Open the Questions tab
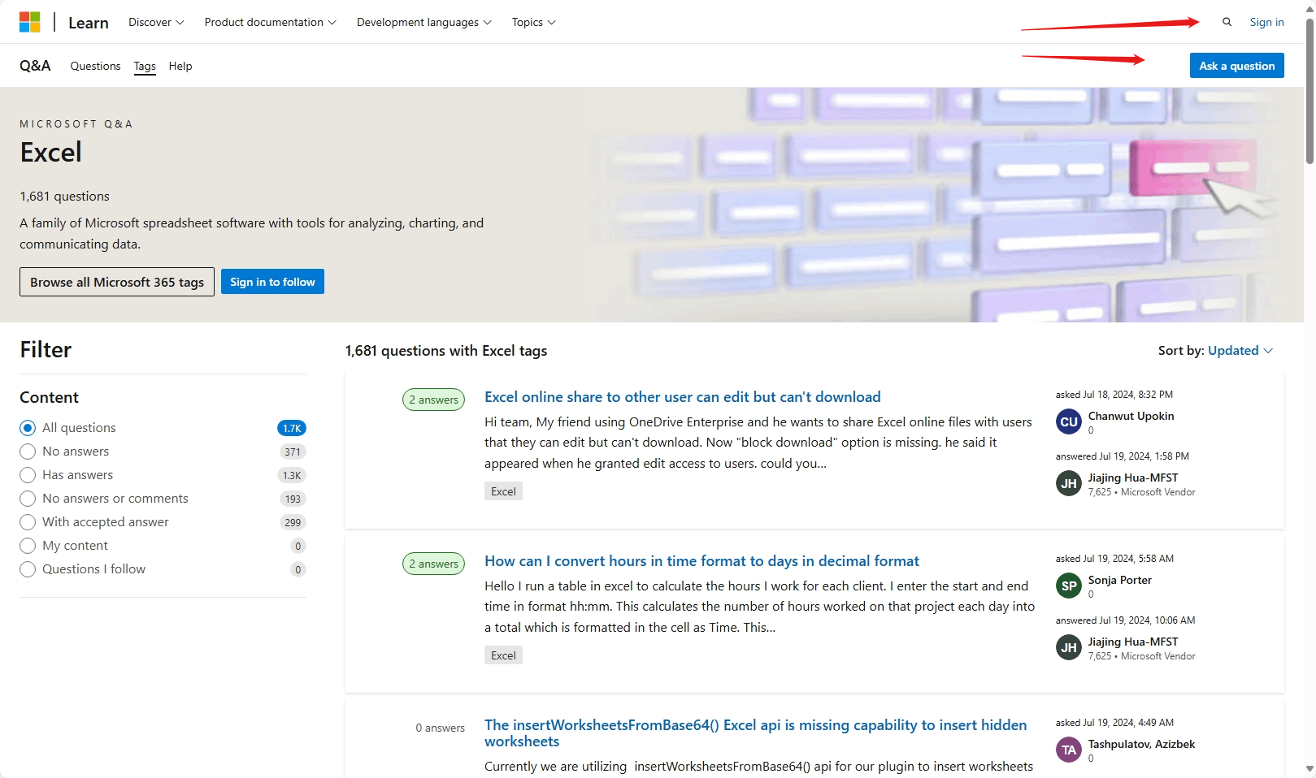 pyautogui.click(x=95, y=66)
